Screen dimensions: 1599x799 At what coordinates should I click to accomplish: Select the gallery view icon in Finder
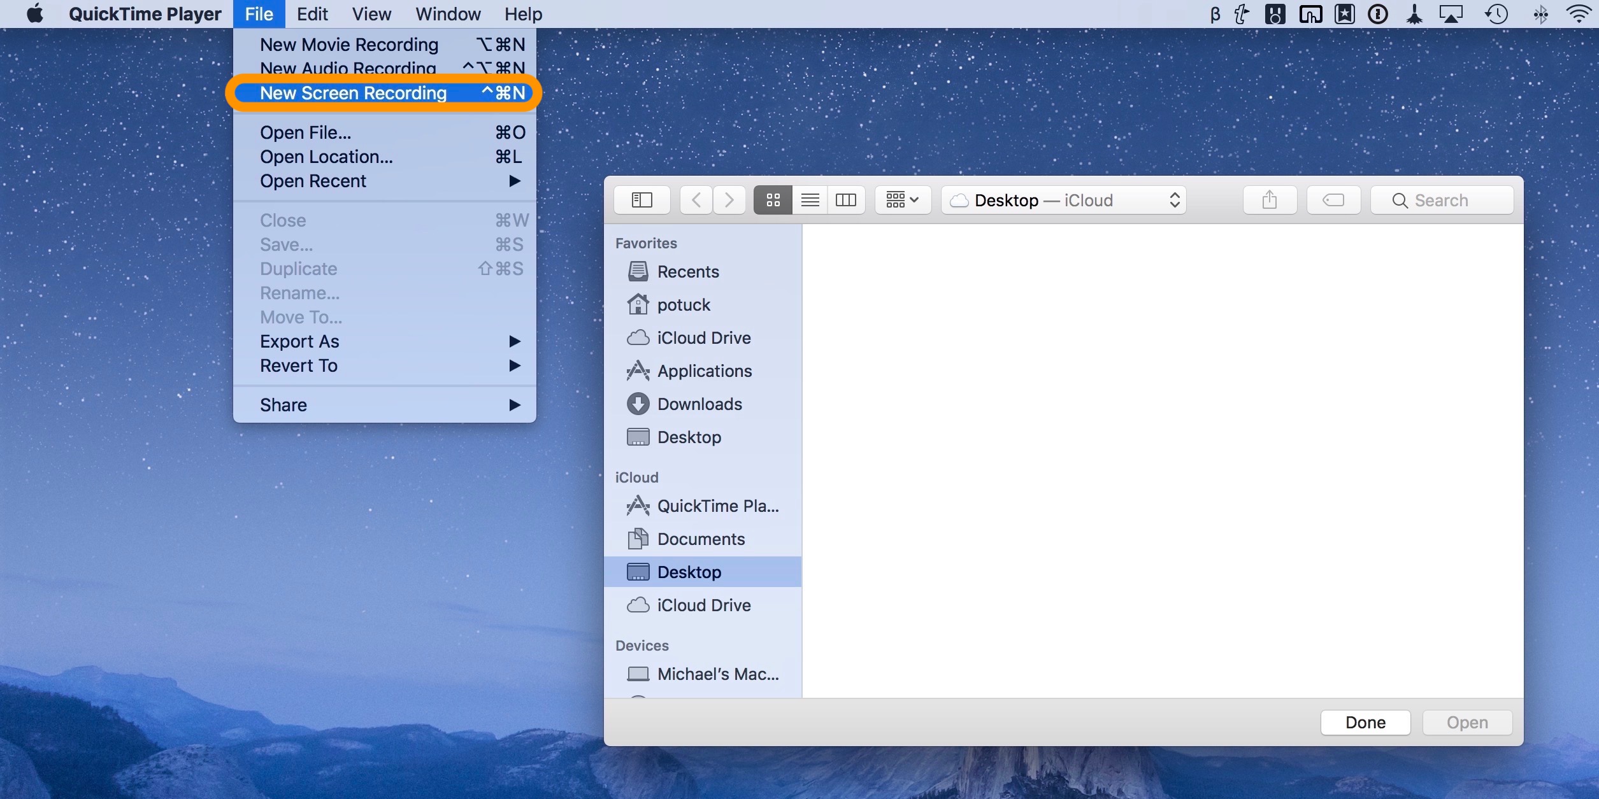[x=895, y=200]
